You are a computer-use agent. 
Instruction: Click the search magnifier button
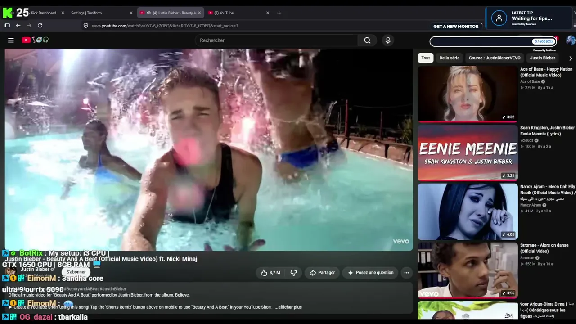[367, 40]
